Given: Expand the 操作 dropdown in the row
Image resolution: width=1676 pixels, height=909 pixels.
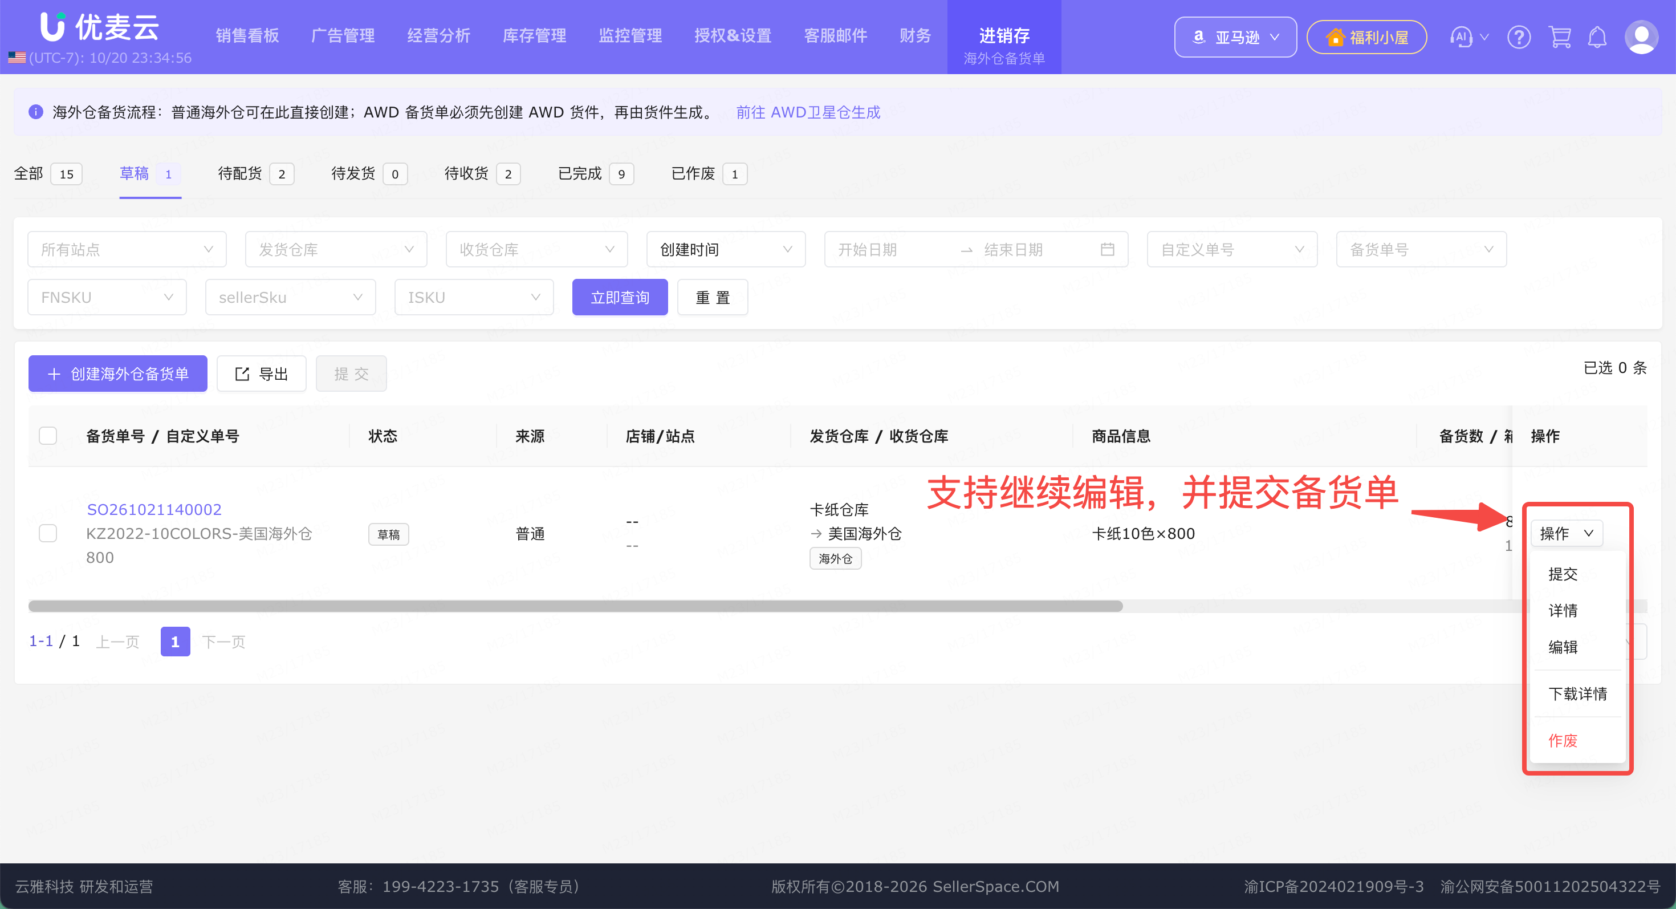Looking at the screenshot, I should (x=1566, y=533).
